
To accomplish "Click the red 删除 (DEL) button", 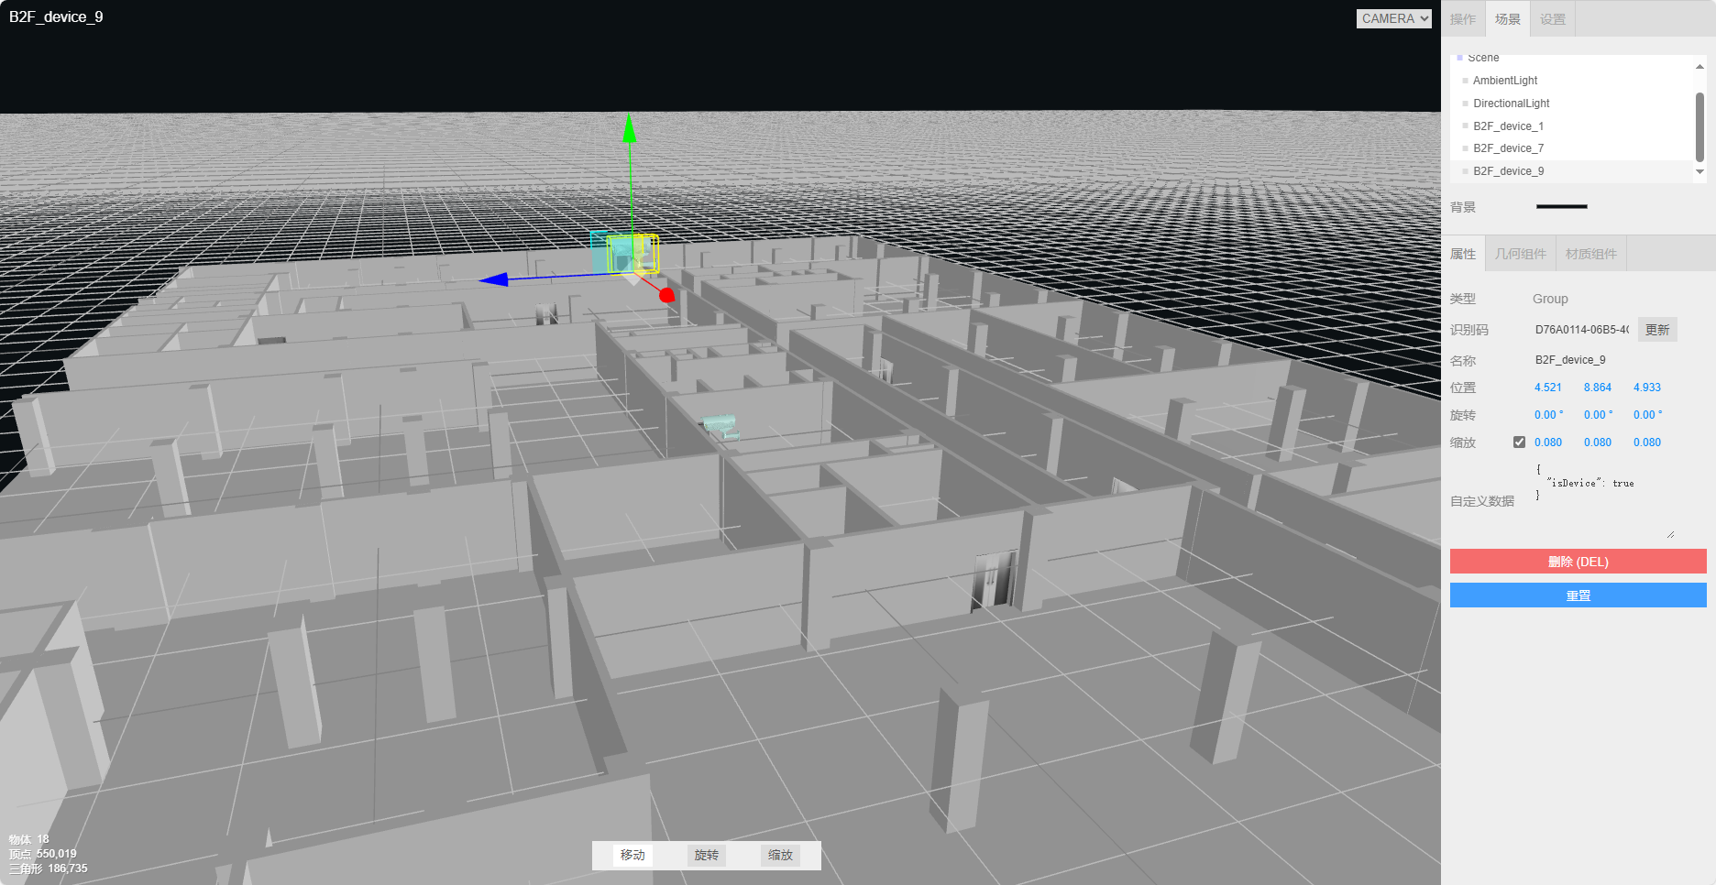I will pyautogui.click(x=1578, y=562).
